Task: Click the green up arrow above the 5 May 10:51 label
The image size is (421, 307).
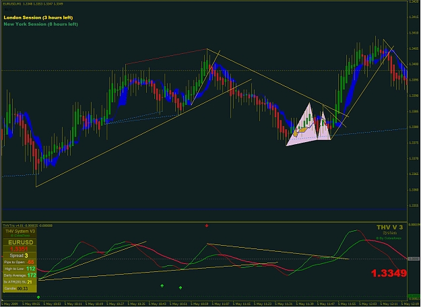Action: (x=181, y=287)
